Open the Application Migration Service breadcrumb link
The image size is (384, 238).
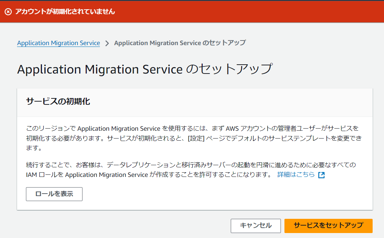pos(58,43)
